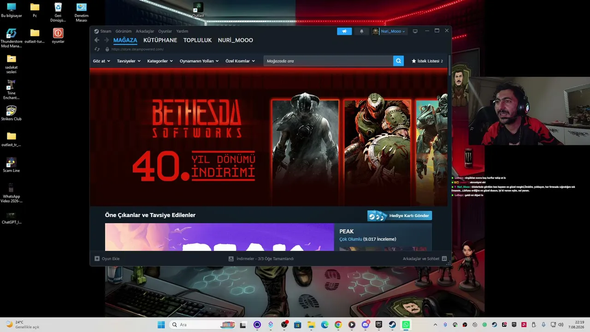
Task: Switch to the MAĞAZA tab
Action: (125, 40)
